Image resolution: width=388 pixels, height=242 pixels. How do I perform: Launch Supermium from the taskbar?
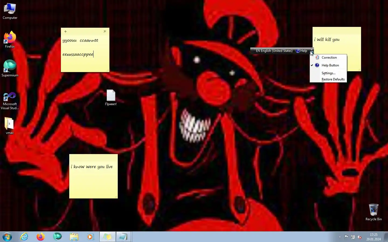coord(57,237)
